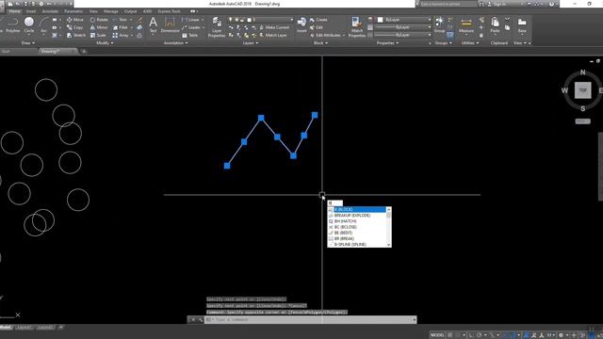Click the Rotate tool
603x339 pixels.
click(99, 20)
